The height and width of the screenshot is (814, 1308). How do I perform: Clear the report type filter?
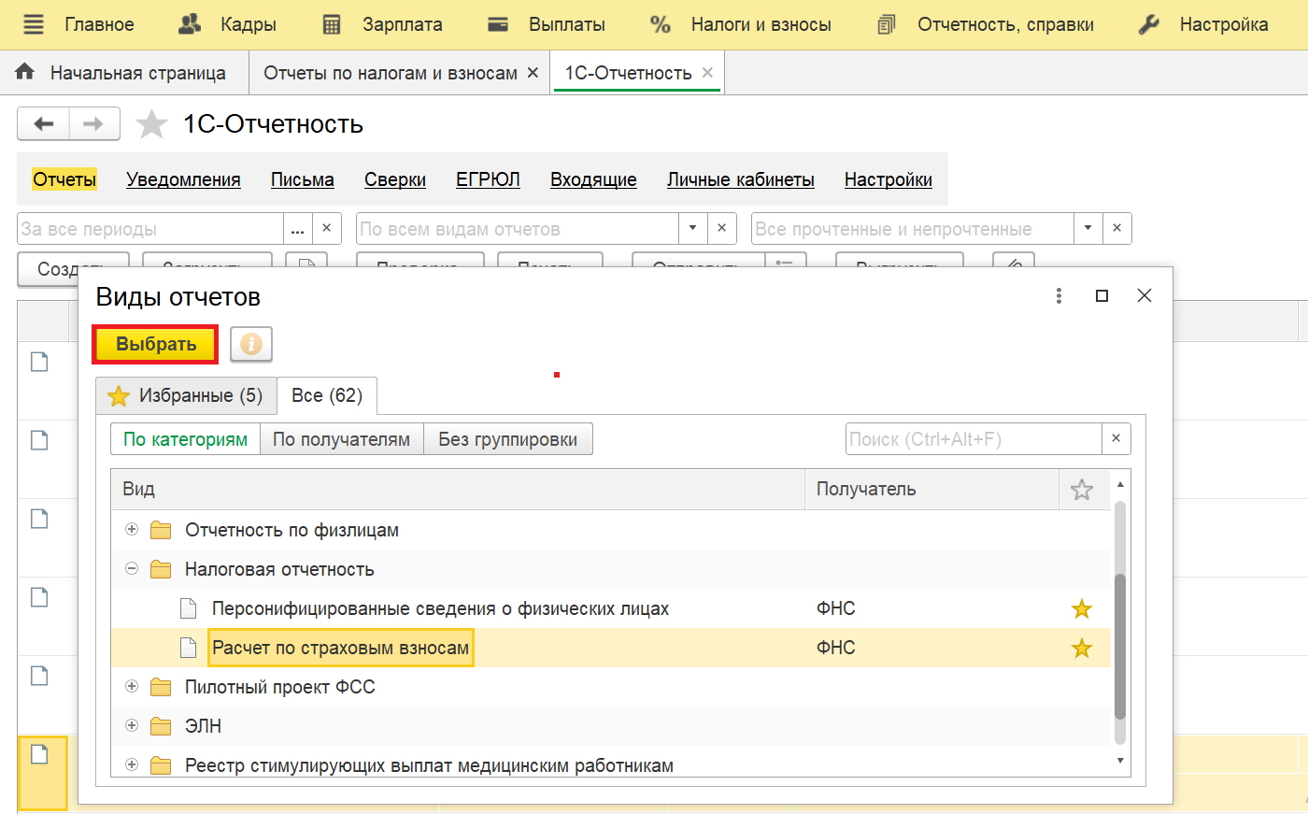pos(721,229)
